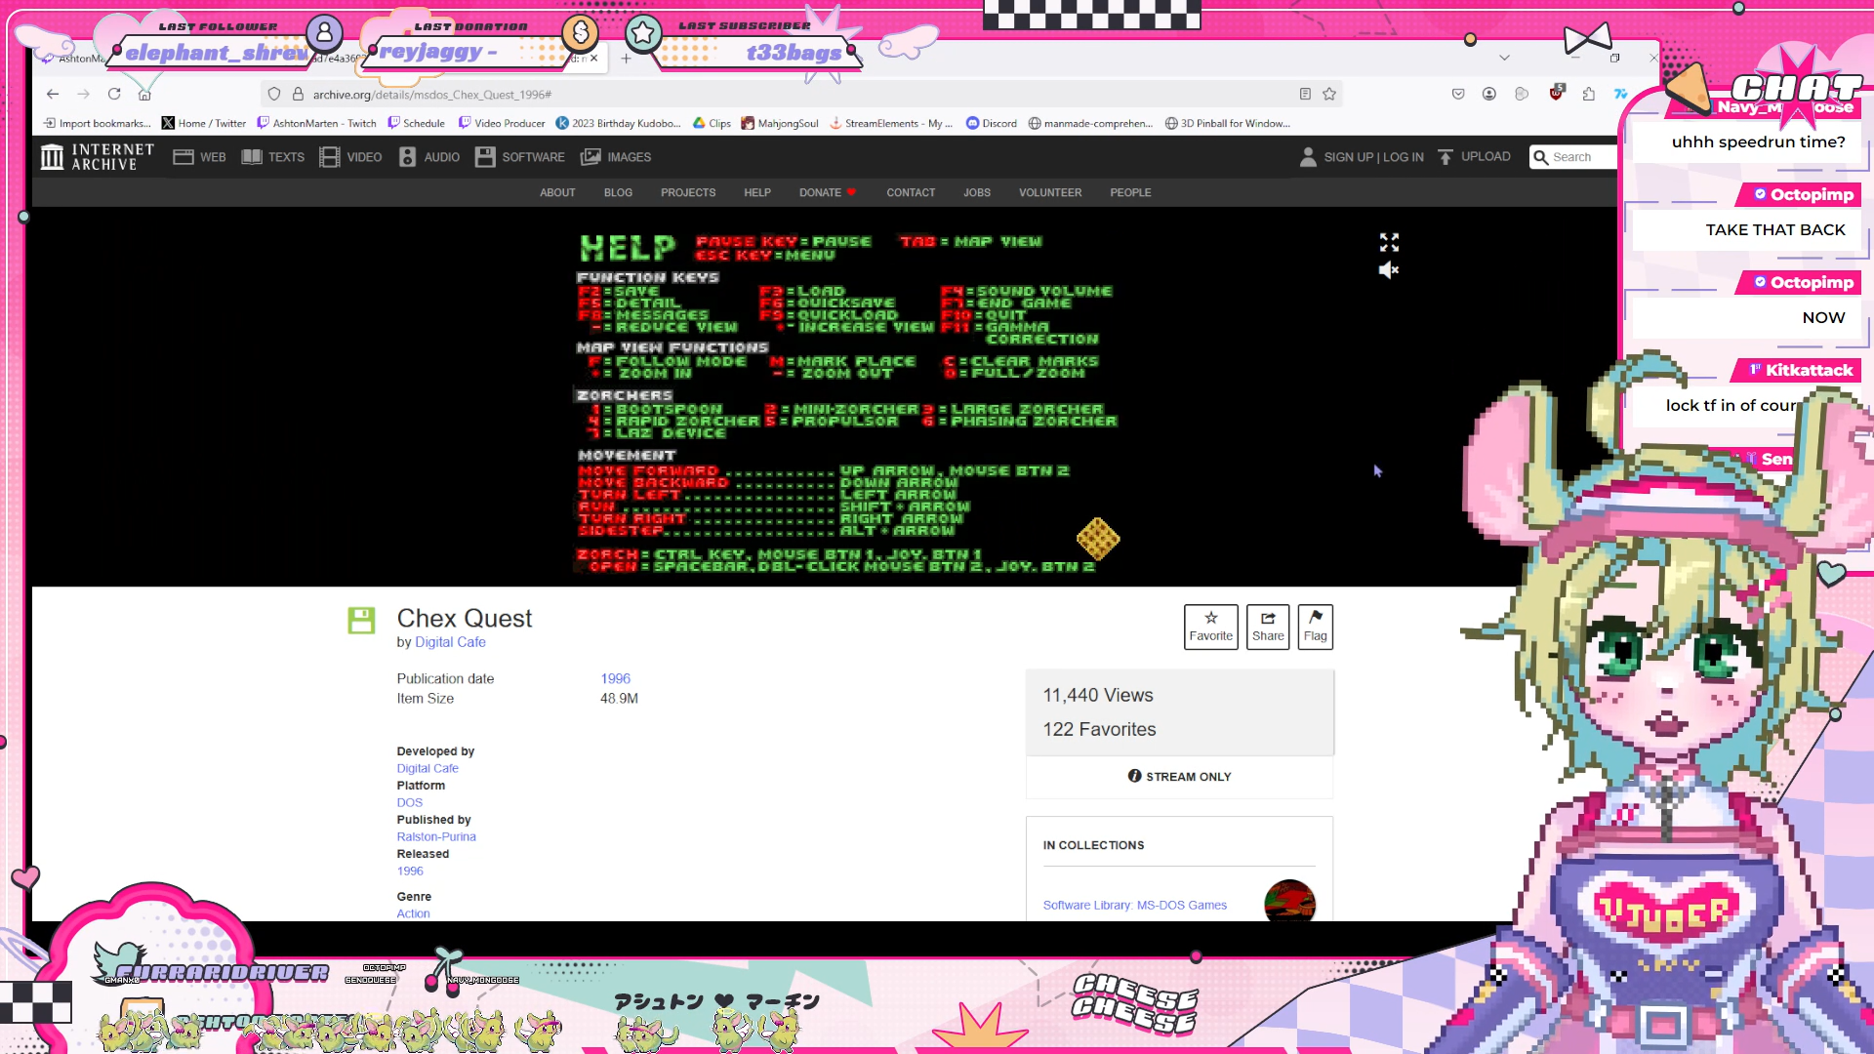
Task: Open the Volunteer menu item
Action: tap(1049, 193)
